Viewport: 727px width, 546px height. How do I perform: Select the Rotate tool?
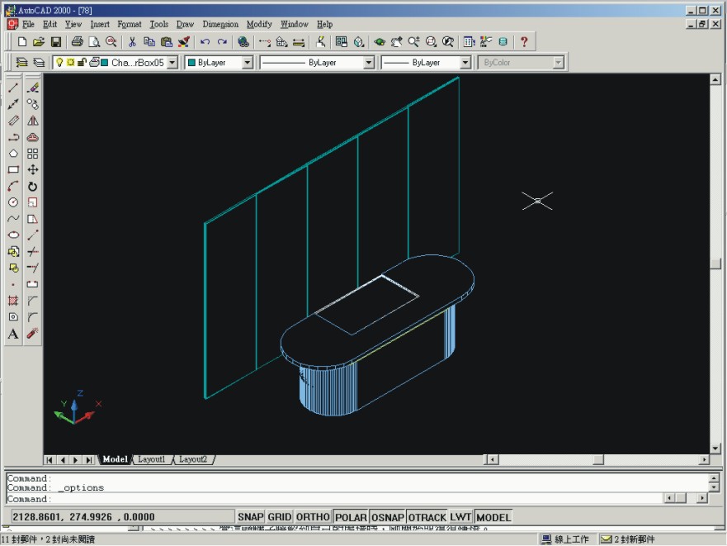tap(33, 186)
